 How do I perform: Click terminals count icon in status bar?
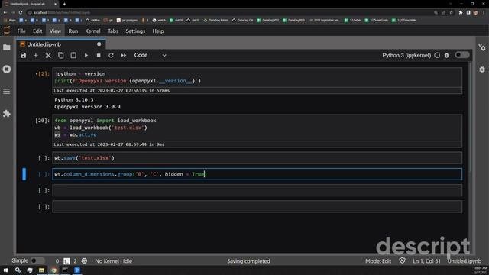[x=66, y=261]
